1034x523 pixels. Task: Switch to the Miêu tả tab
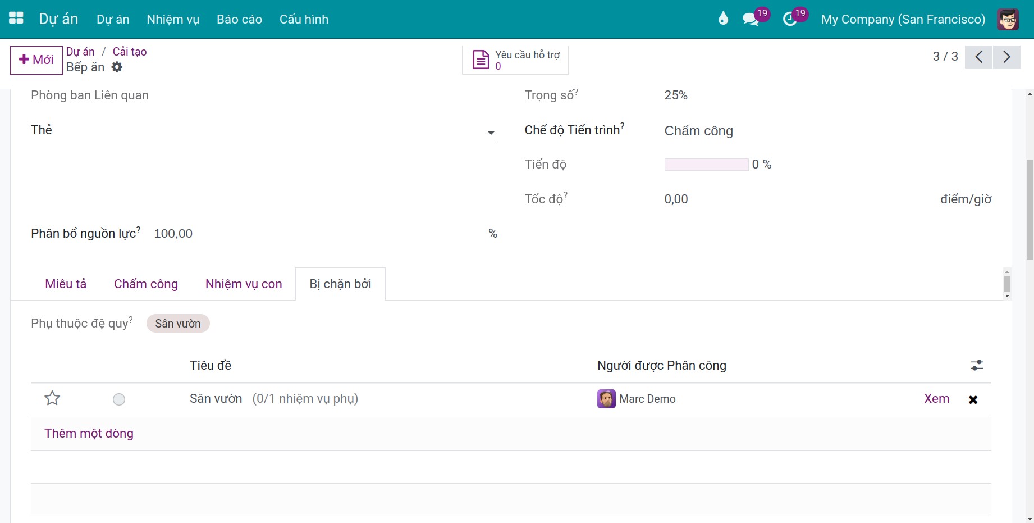tap(66, 284)
